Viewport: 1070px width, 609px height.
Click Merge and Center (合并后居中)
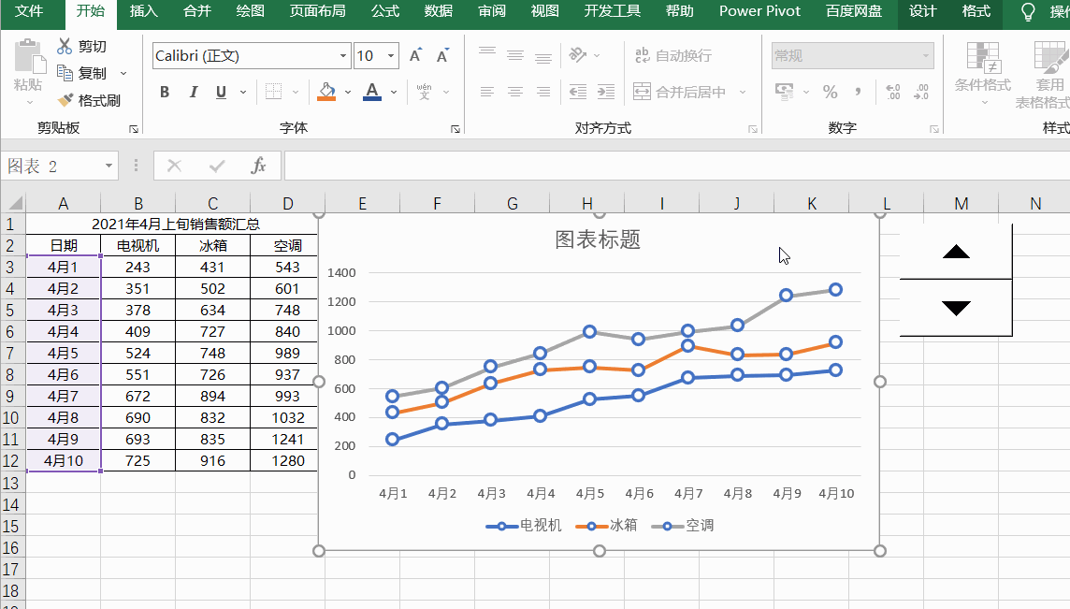pos(679,92)
